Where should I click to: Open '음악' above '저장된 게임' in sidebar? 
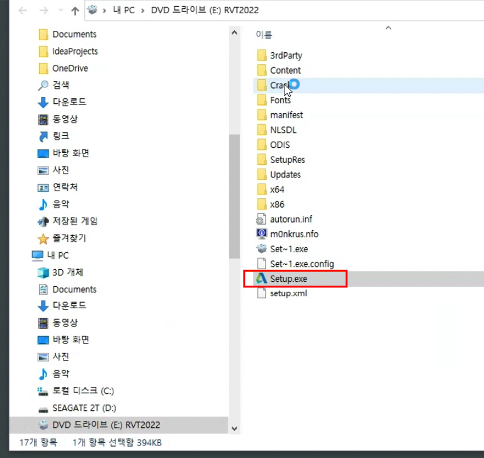[x=53, y=204]
